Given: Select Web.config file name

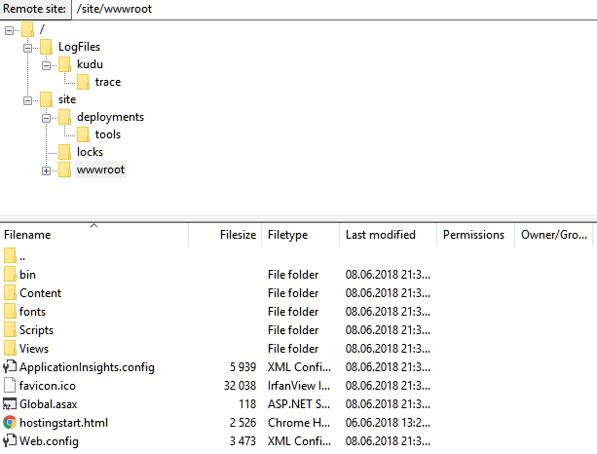Looking at the screenshot, I should tap(49, 441).
